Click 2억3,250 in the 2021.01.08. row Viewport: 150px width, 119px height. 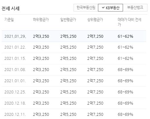(41, 70)
